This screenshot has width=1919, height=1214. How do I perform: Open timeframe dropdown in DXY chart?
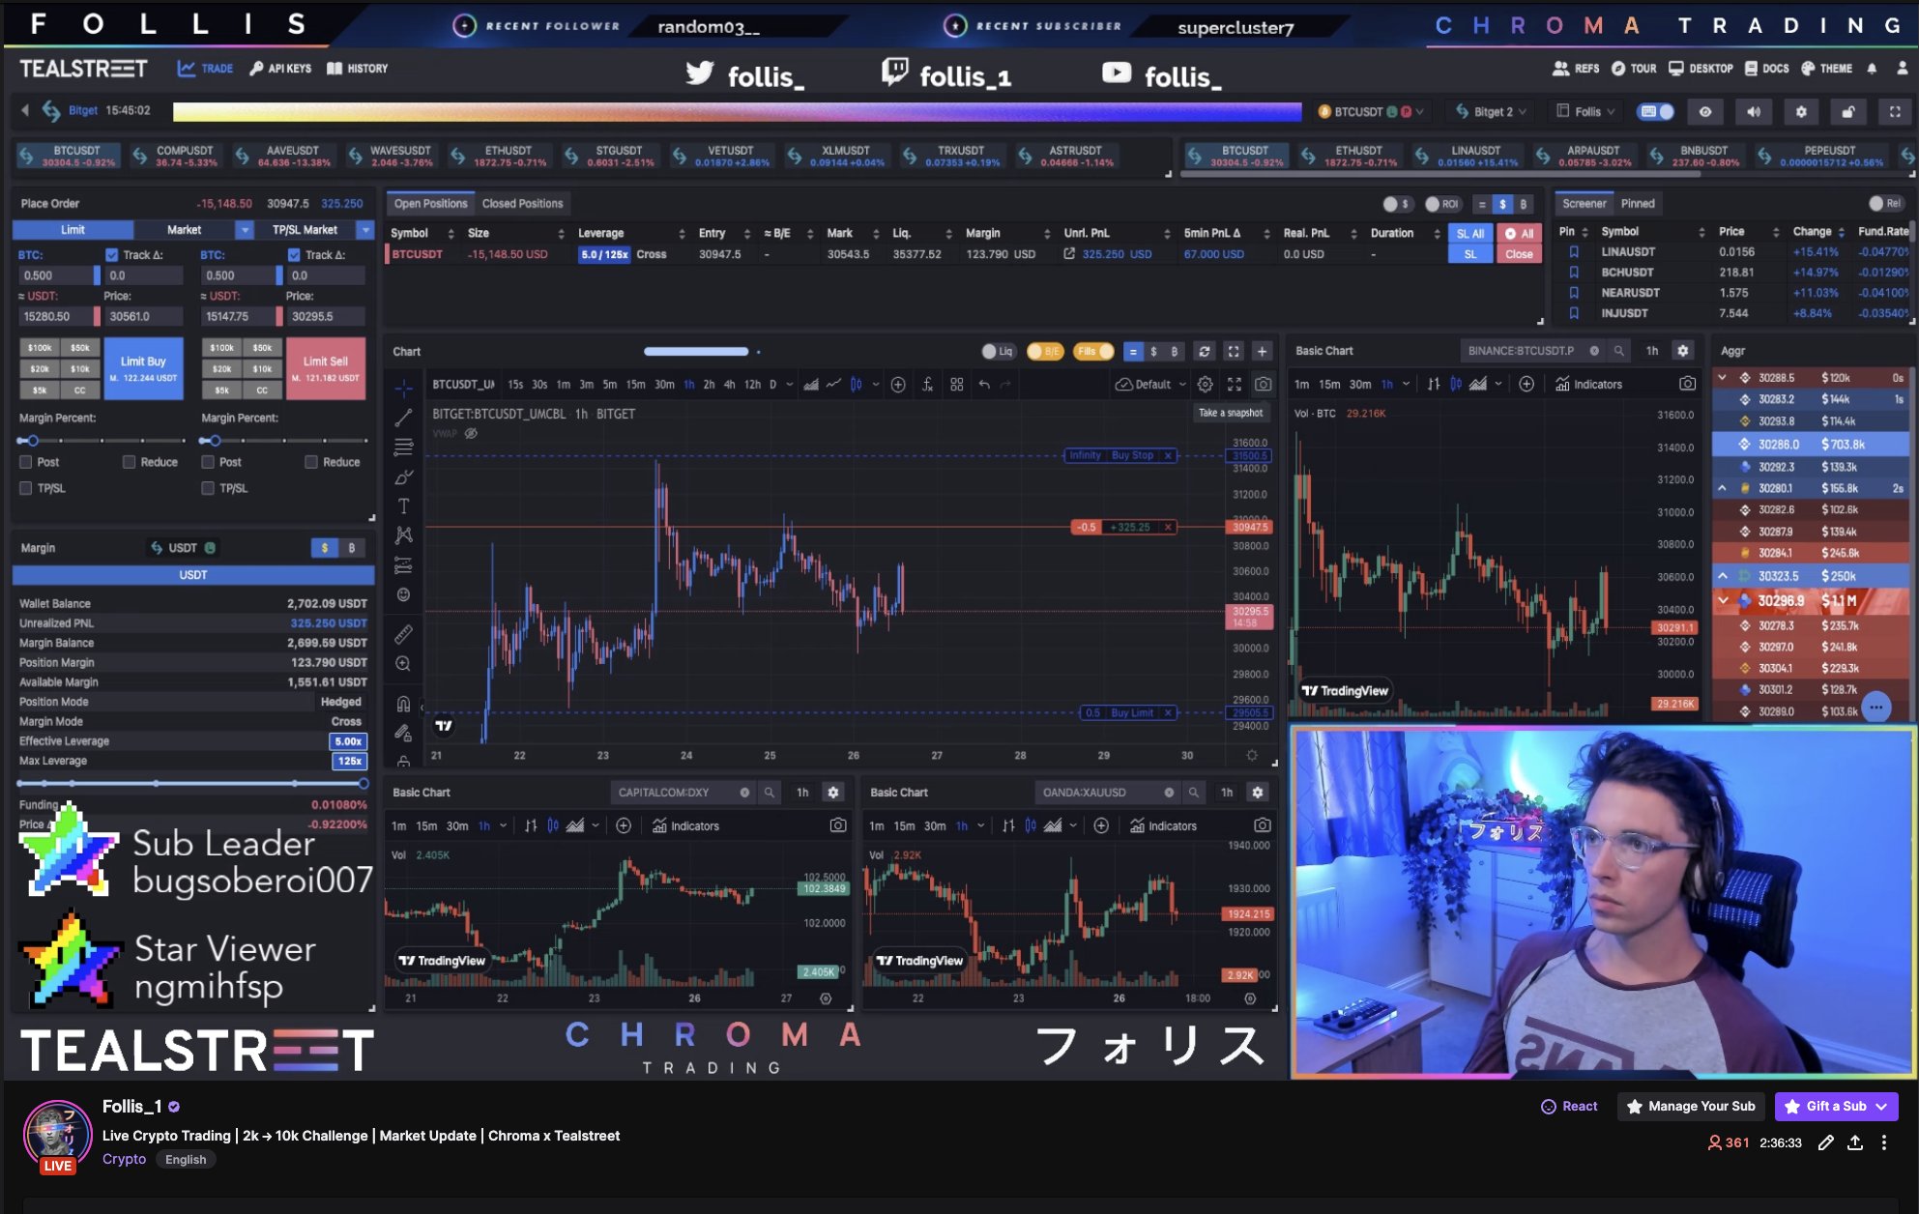503,825
